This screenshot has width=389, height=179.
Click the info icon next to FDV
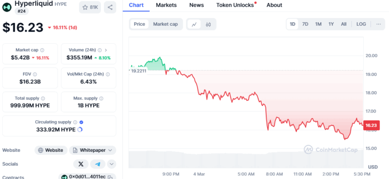[x=35, y=74]
